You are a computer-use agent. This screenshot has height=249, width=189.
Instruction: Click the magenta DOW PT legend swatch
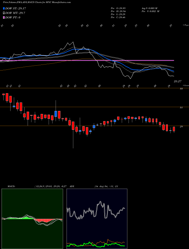click(4, 17)
